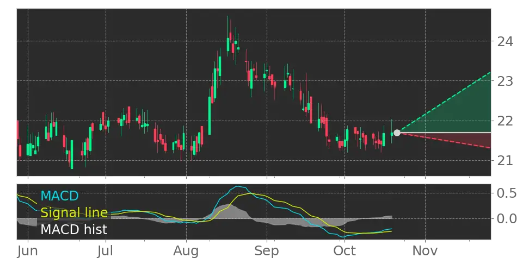The height and width of the screenshot is (264, 529).
Task: Click the price axis label 21
Action: click(x=505, y=160)
